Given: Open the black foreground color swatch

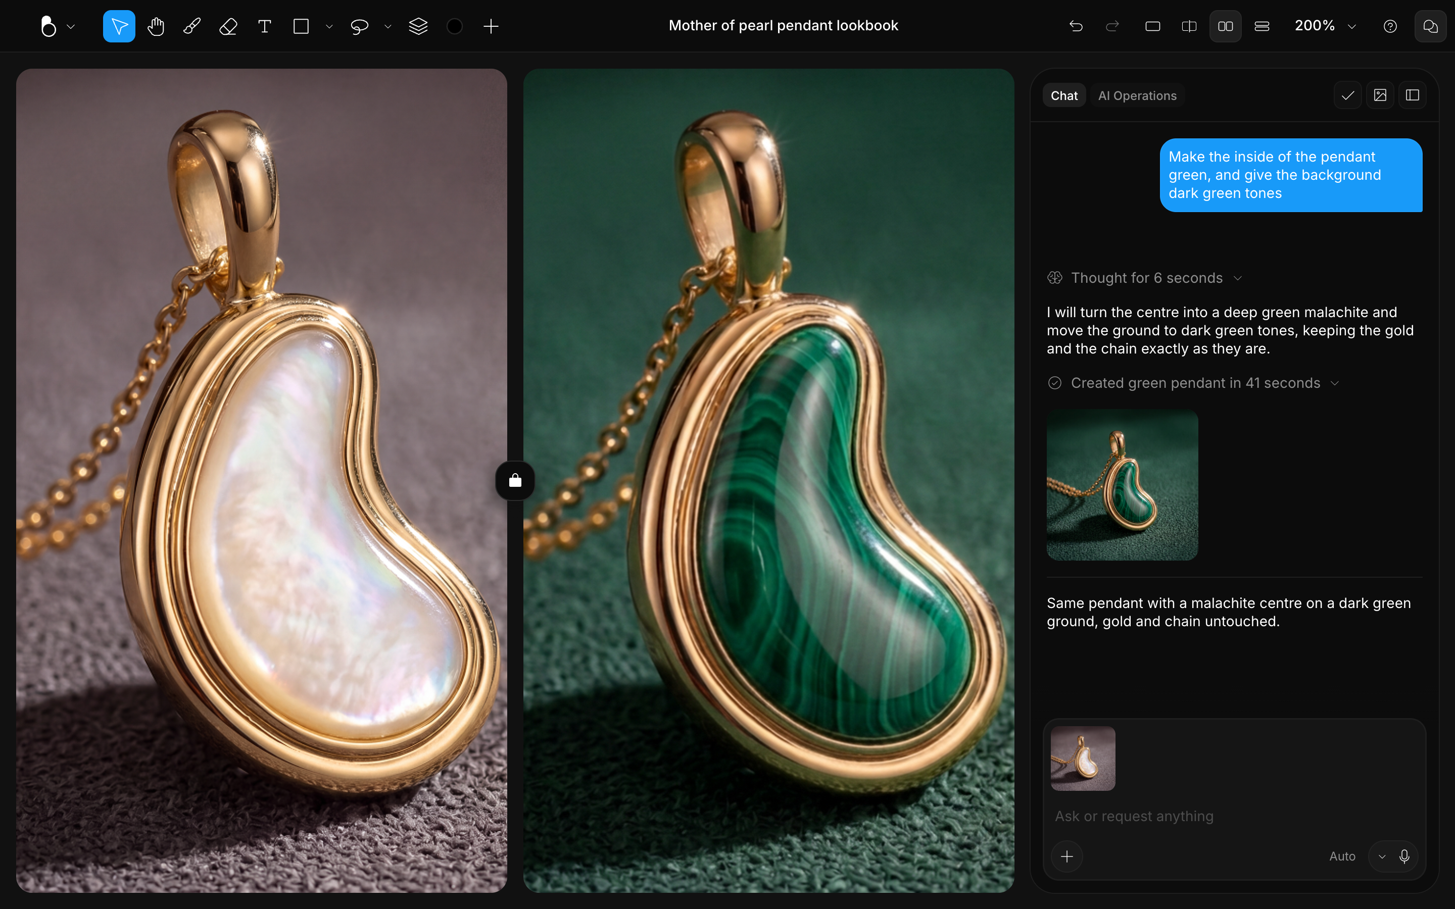Looking at the screenshot, I should tap(455, 26).
